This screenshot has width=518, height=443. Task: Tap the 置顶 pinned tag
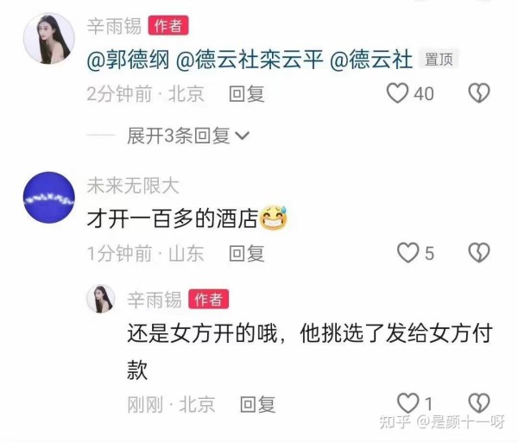(439, 60)
